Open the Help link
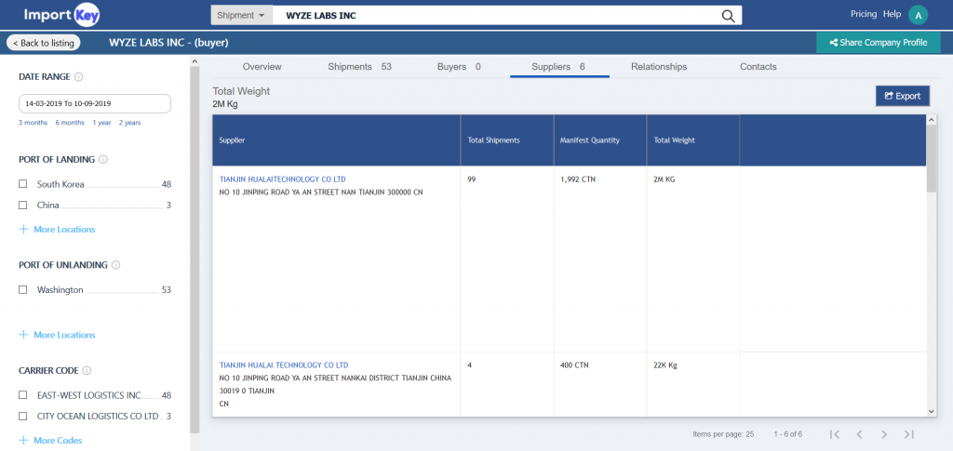 pyautogui.click(x=893, y=14)
